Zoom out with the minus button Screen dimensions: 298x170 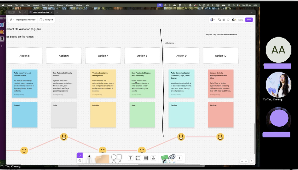tap(242, 161)
